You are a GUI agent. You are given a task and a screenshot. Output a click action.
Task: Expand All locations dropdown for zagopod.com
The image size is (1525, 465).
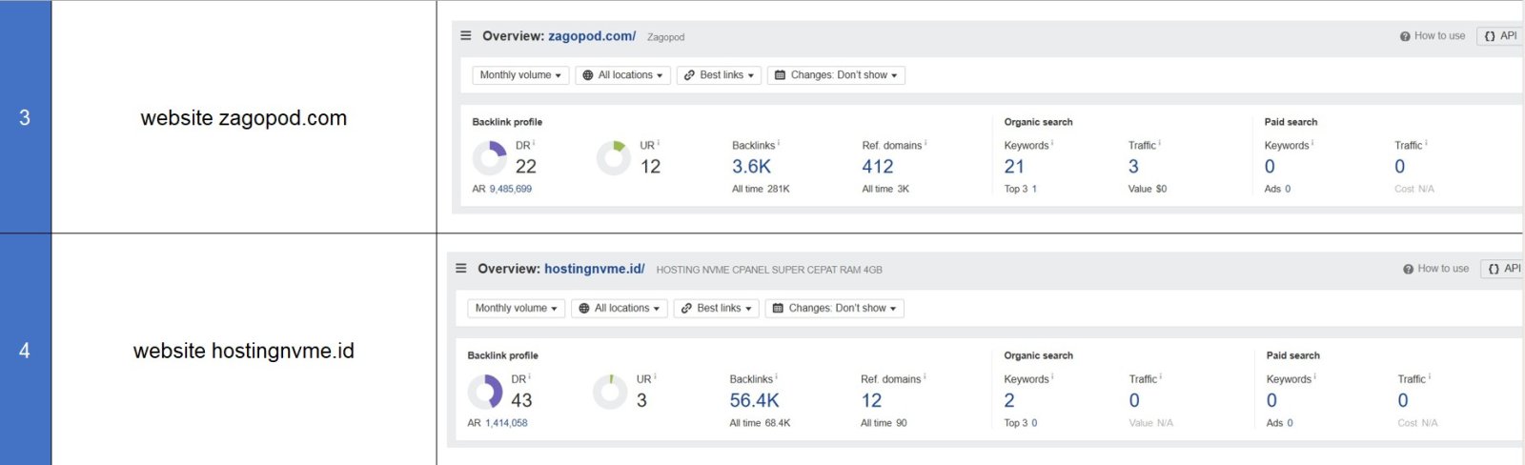[x=622, y=75]
